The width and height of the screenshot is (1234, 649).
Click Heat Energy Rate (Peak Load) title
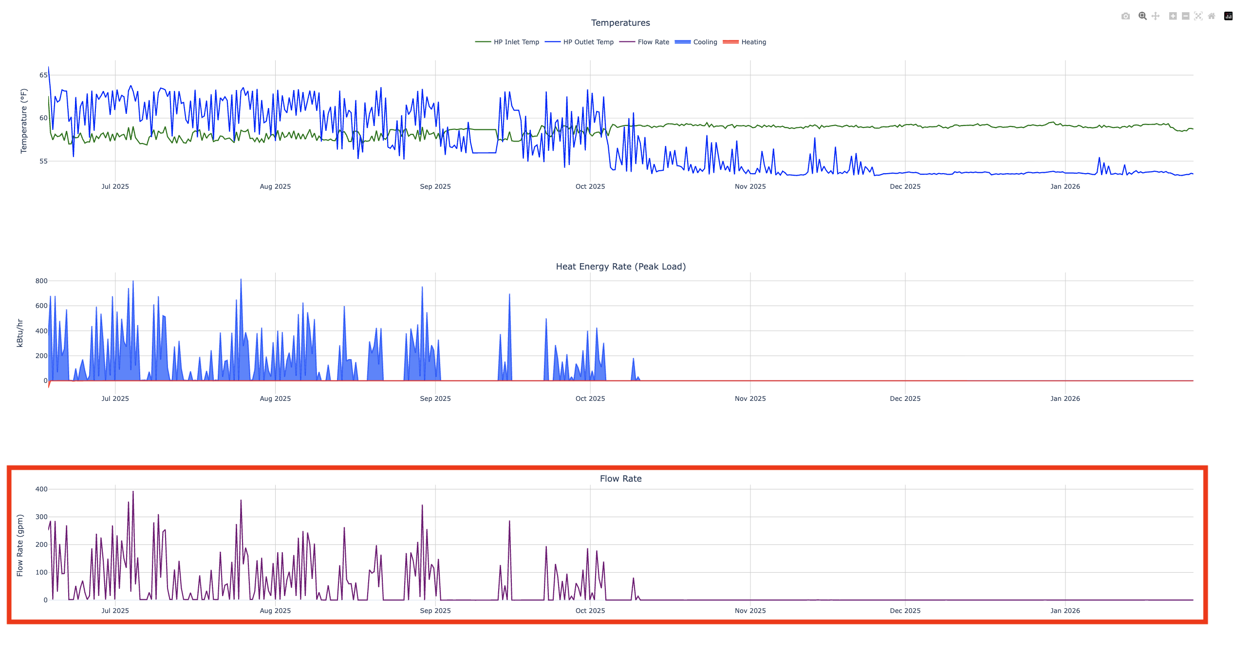620,267
